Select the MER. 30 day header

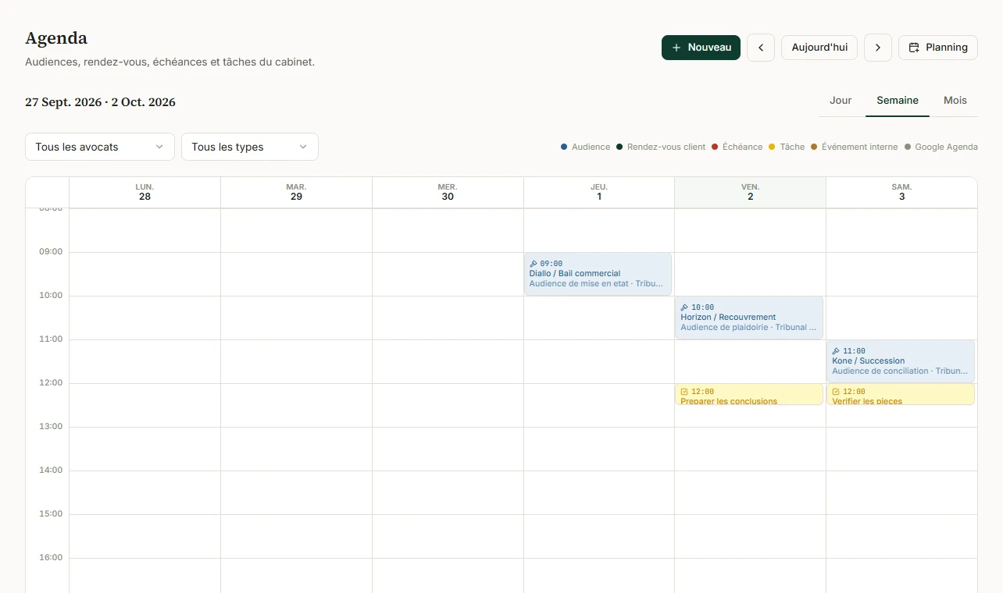(448, 192)
